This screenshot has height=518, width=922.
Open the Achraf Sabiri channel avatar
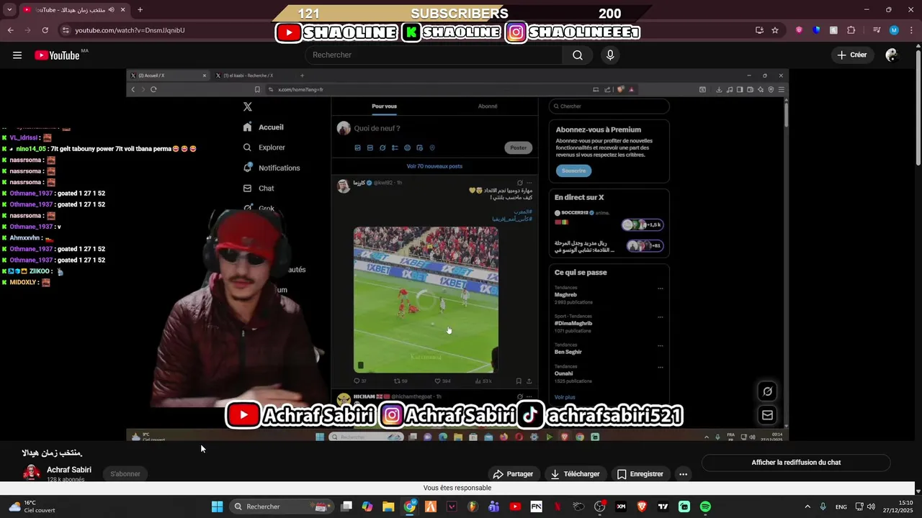[x=32, y=473]
